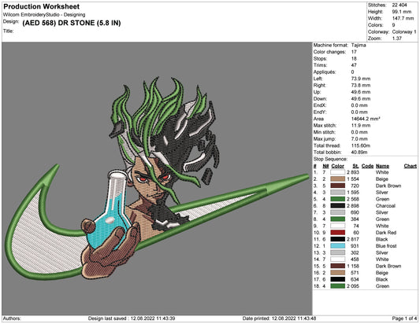Click the St. column header
The width and height of the screenshot is (420, 324).
(x=355, y=166)
